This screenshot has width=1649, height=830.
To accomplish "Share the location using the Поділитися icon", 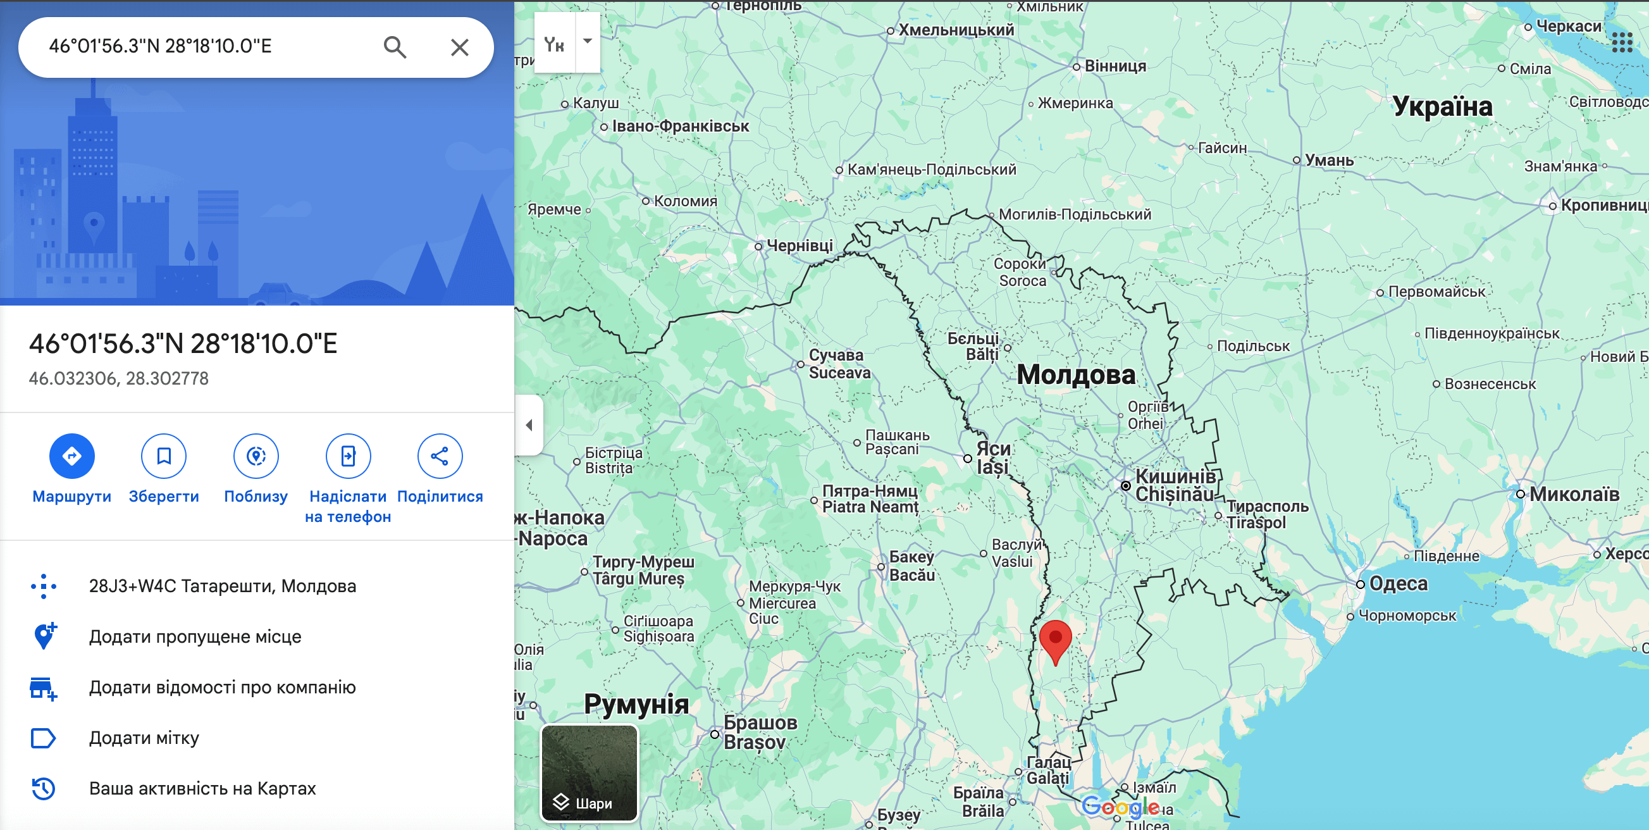I will coord(440,456).
